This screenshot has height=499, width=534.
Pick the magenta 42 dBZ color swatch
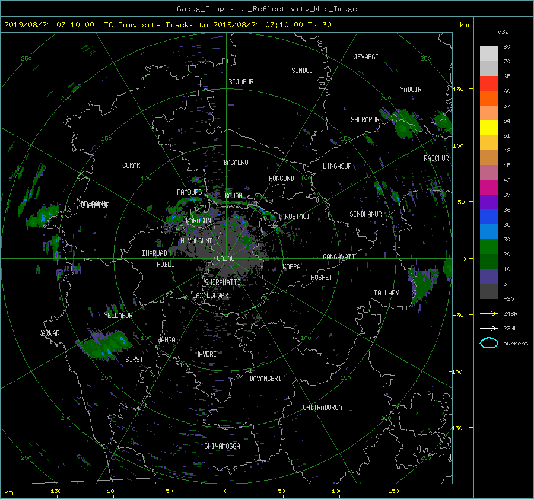489,187
